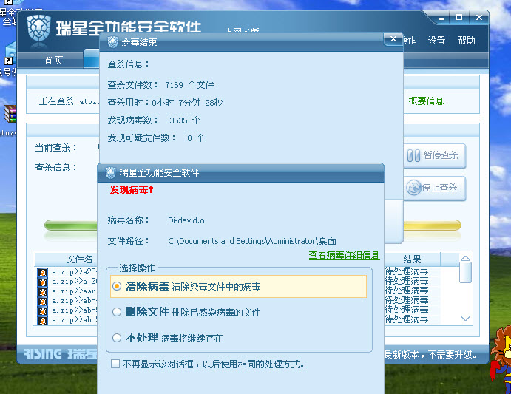Click the 暂停查杀 button

pyautogui.click(x=435, y=155)
